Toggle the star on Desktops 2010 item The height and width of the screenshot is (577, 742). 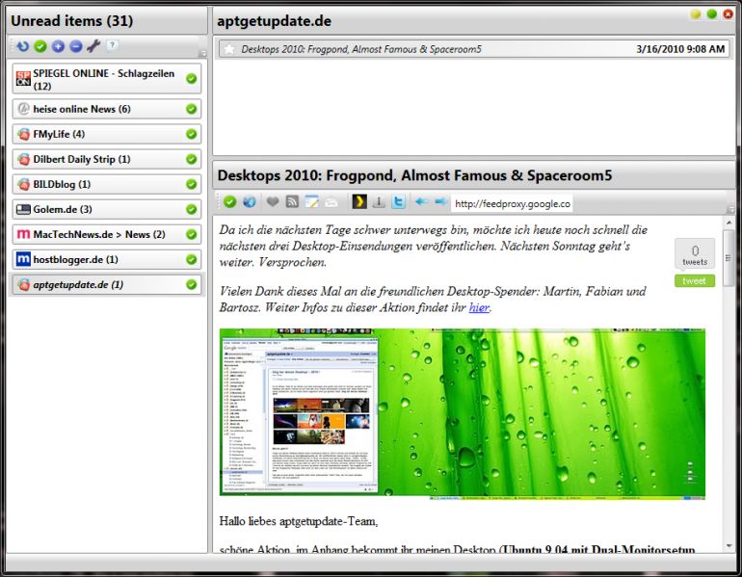coord(229,49)
